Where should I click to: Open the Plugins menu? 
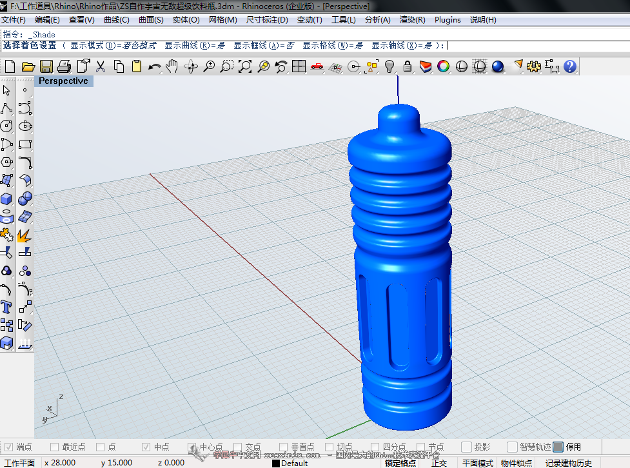[448, 20]
